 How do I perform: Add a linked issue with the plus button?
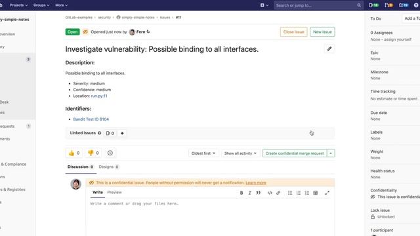pyautogui.click(x=122, y=133)
